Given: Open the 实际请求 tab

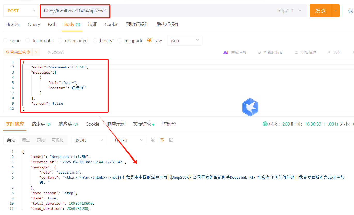Looking at the screenshot, I should (144, 124).
